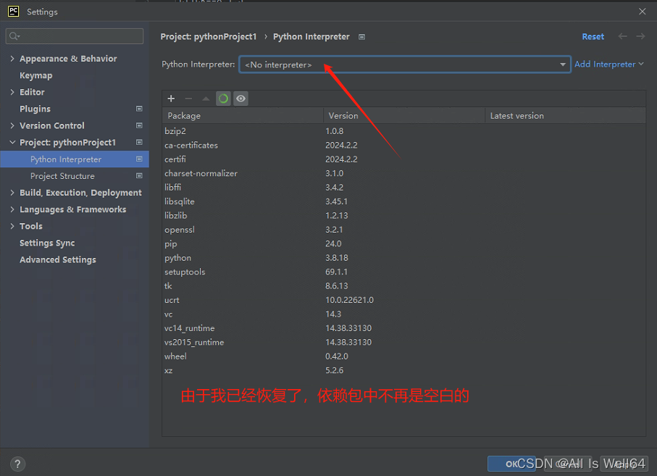This screenshot has width=657, height=476.
Task: Click the Reset link
Action: [x=593, y=36]
